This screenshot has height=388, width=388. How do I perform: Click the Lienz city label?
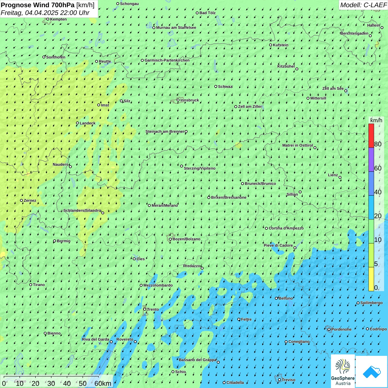tap(333, 175)
